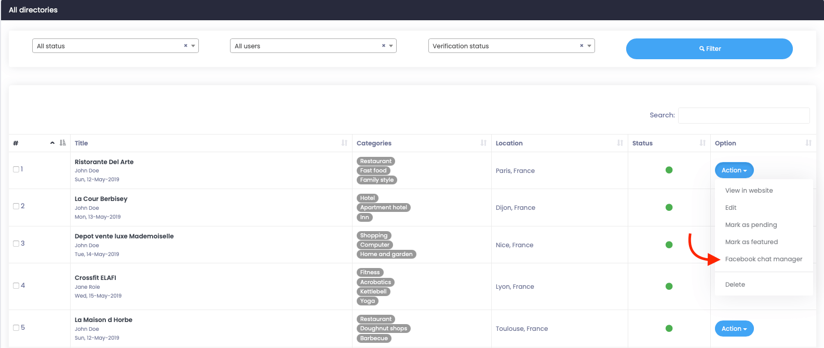Click the Fast food category tag

click(373, 170)
